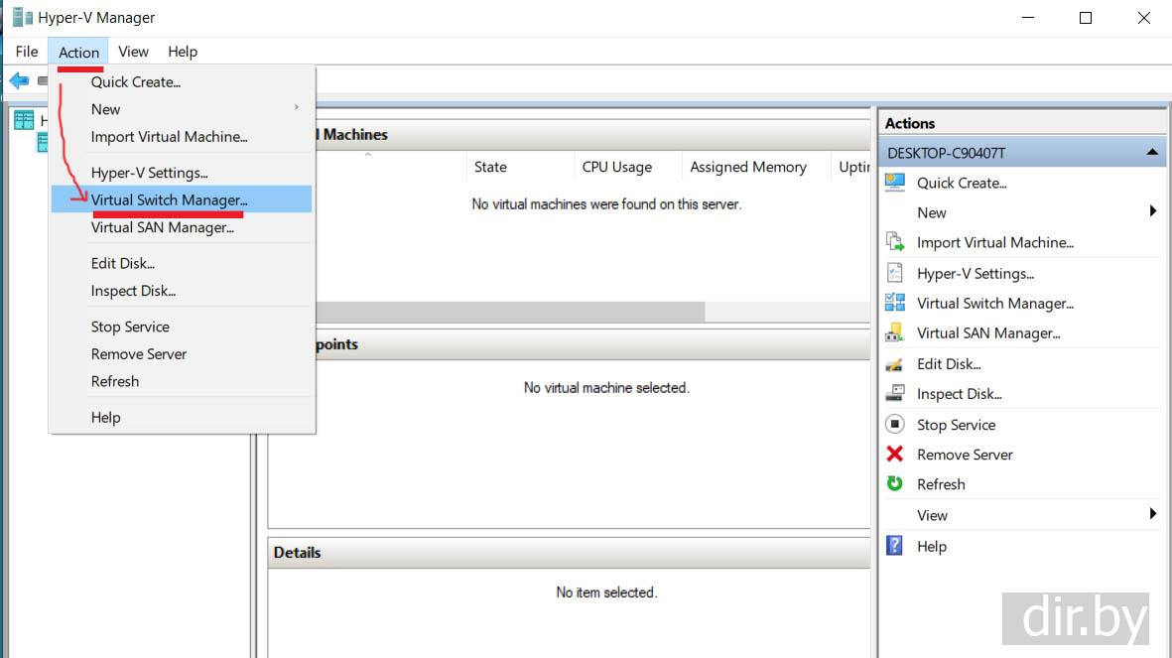Open Hyper-V Settings from Action menu

point(182,172)
